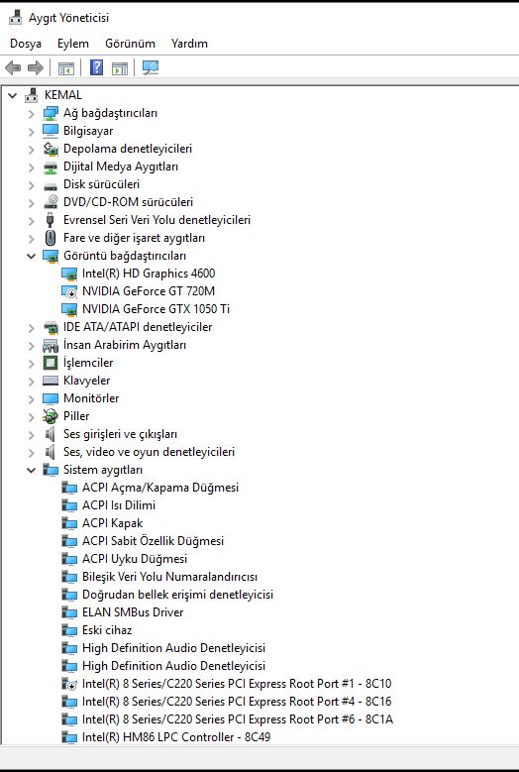Collapse the Sistem aygıtları category

pyautogui.click(x=31, y=470)
